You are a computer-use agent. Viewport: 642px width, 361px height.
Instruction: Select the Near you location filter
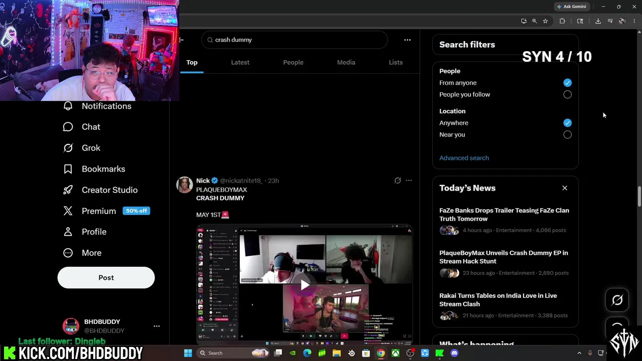coord(567,134)
